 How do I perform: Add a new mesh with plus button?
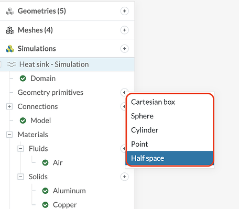124,30
